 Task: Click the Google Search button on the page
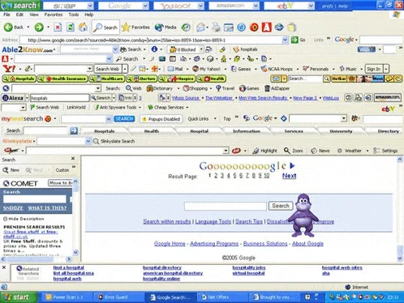coord(281,206)
